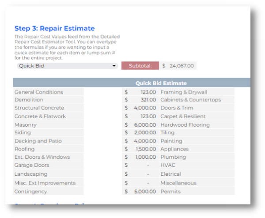Click the Cabinets & Countertops cell
This screenshot has width=265, height=218.
click(196, 100)
